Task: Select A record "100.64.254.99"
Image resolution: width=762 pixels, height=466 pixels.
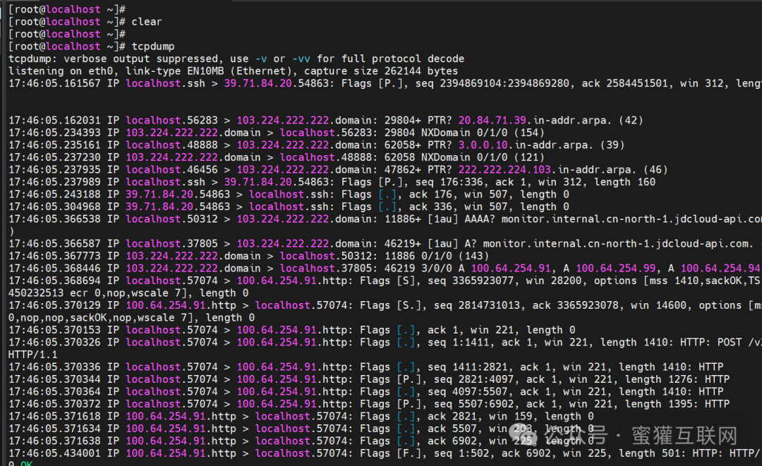Action: (x=615, y=269)
